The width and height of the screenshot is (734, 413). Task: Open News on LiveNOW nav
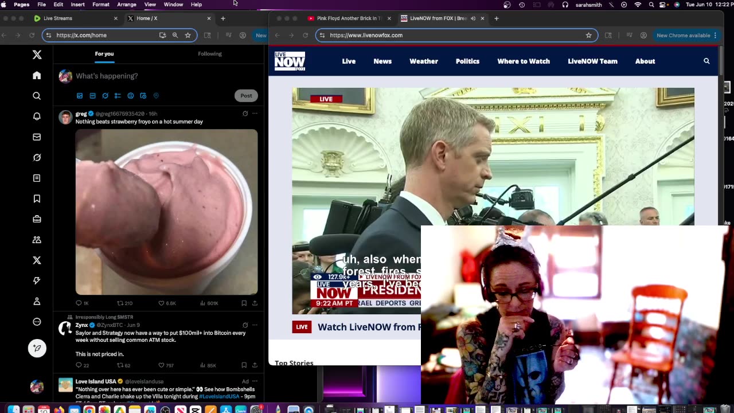click(382, 61)
